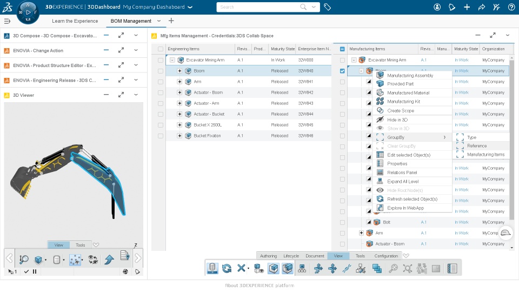
Task: Select Manufacturing Assembly in context menu
Action: (410, 76)
